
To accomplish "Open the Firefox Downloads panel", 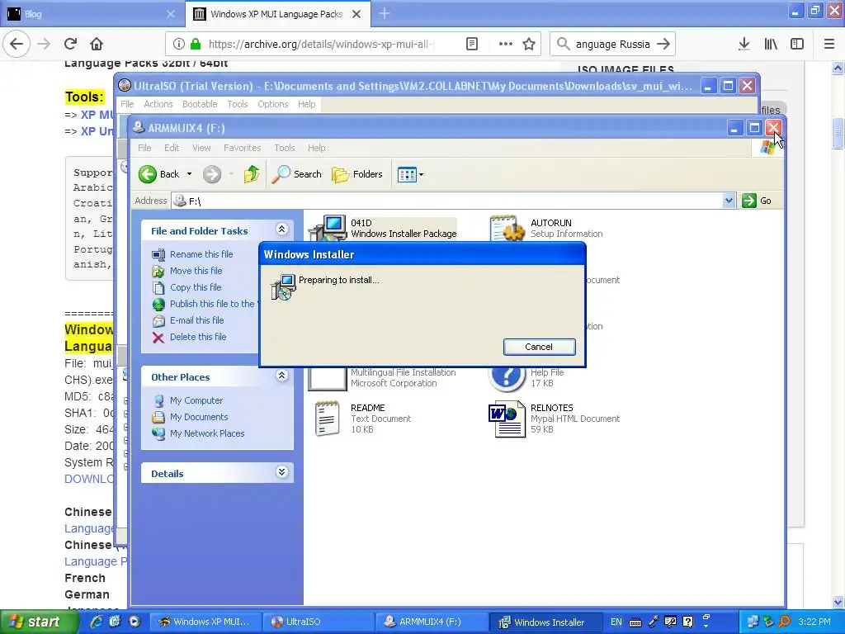I will [744, 44].
